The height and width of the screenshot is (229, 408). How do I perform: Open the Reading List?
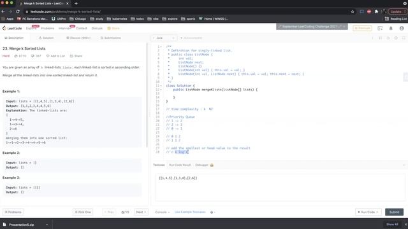coord(396,18)
